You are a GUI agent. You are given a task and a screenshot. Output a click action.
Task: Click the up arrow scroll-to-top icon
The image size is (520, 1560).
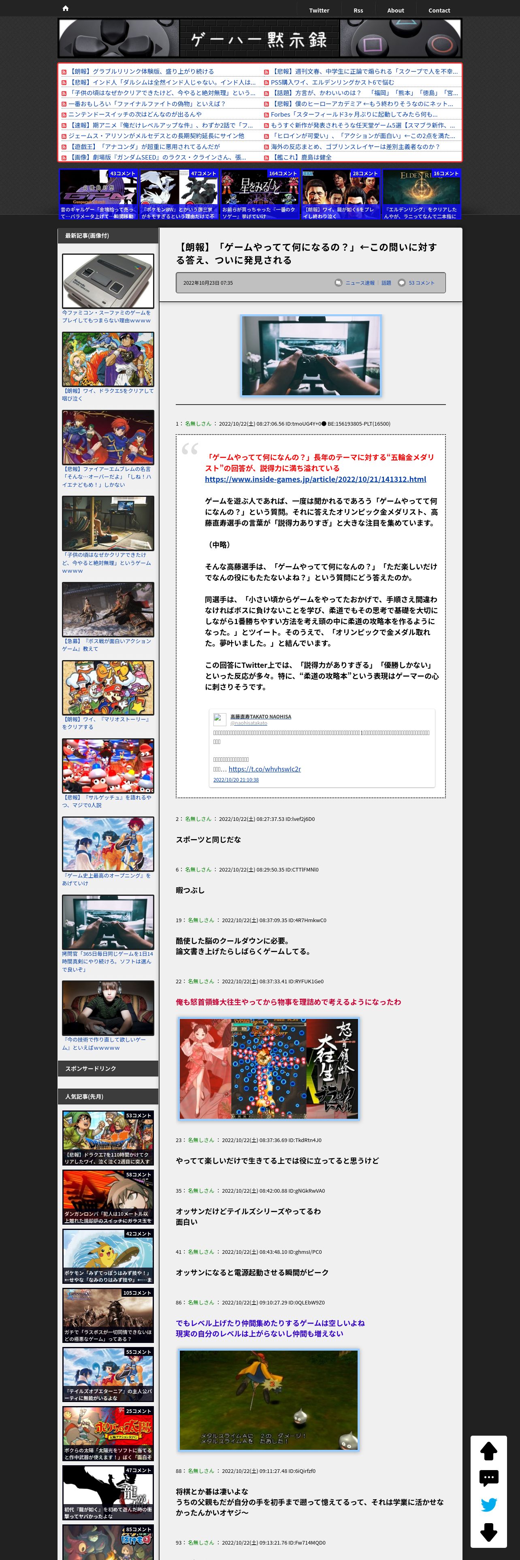pos(488,1451)
